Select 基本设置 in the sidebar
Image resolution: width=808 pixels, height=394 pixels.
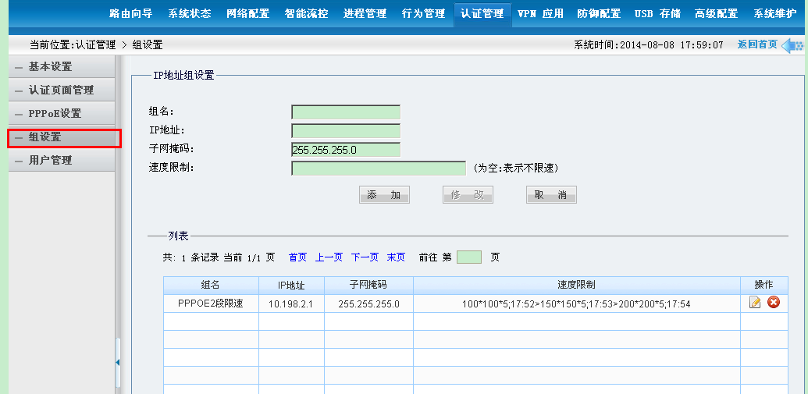click(x=51, y=67)
